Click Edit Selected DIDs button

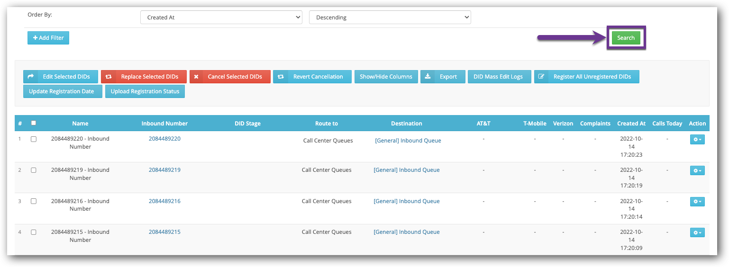(x=61, y=77)
